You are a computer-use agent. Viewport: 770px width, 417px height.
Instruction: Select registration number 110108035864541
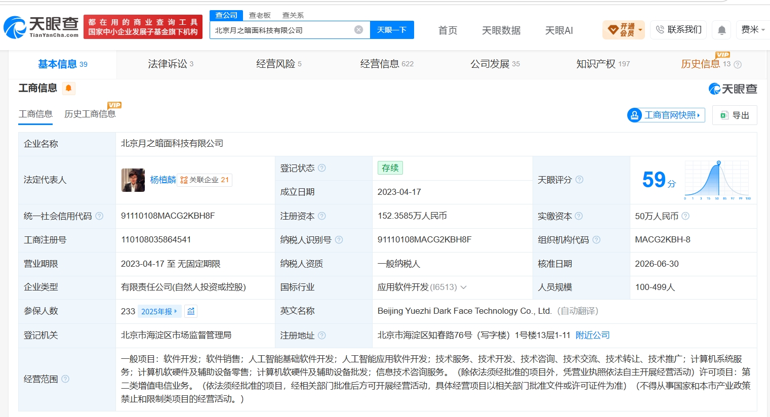click(x=156, y=239)
